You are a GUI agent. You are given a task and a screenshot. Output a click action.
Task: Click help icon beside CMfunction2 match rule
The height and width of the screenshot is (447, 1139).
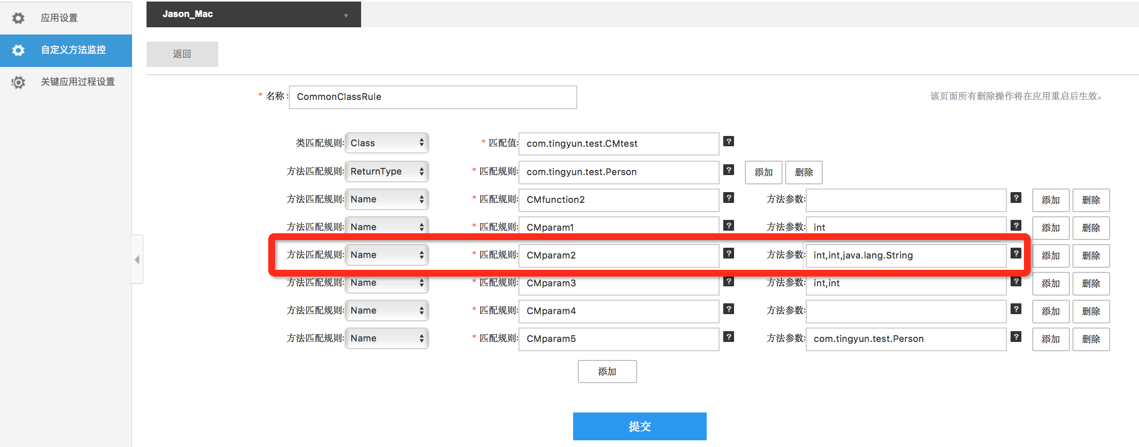click(728, 198)
